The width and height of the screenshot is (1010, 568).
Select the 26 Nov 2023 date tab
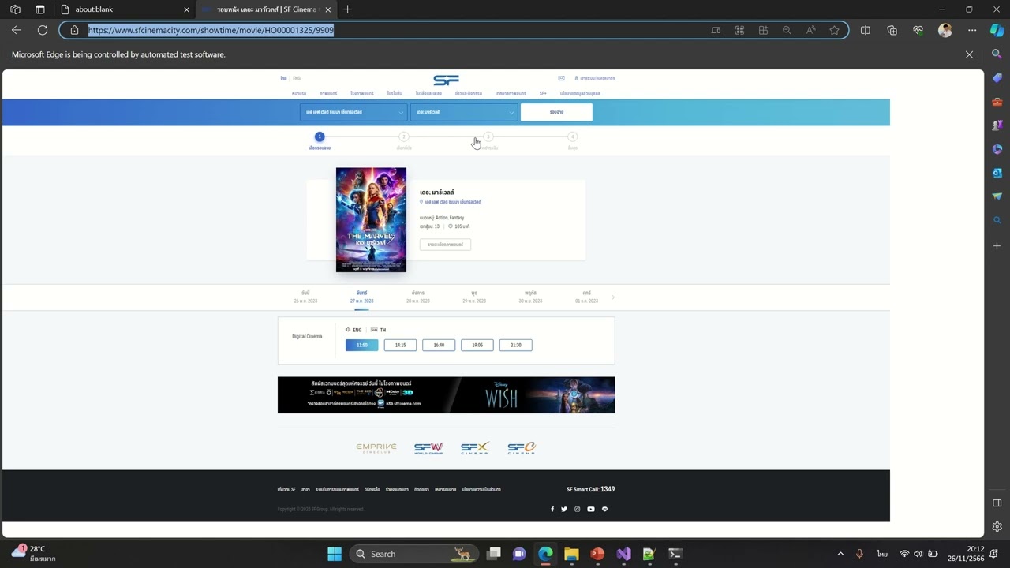[x=305, y=297]
